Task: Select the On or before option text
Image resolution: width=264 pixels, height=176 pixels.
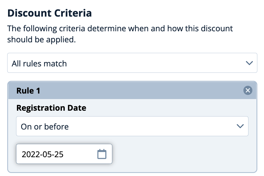Action: (44, 126)
